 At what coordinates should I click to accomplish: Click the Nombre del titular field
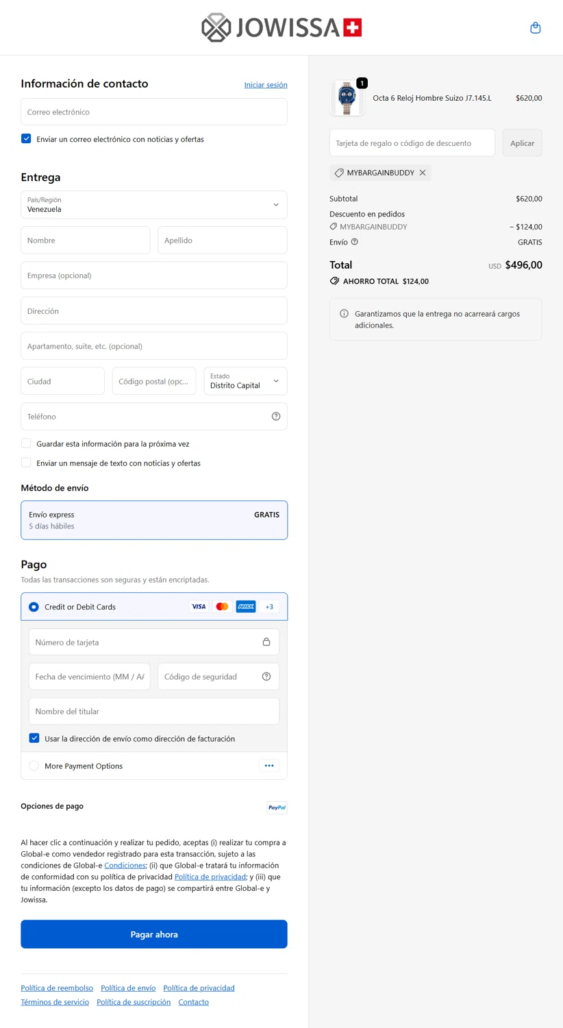[154, 711]
